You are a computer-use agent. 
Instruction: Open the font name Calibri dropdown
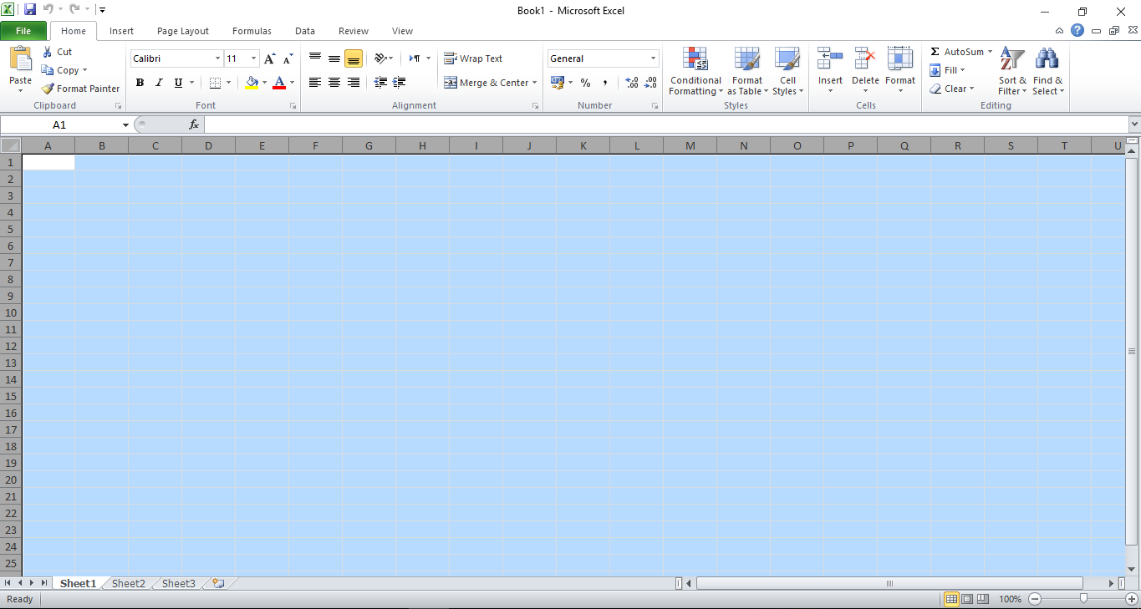[x=217, y=58]
